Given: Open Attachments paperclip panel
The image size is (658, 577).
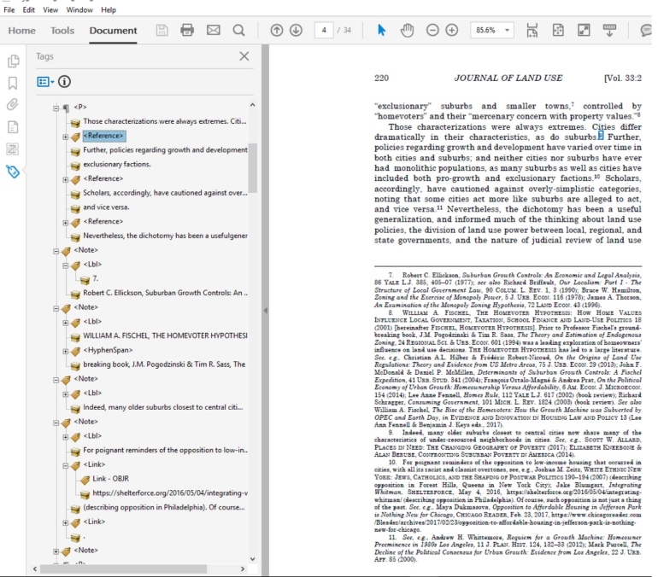Looking at the screenshot, I should [13, 105].
